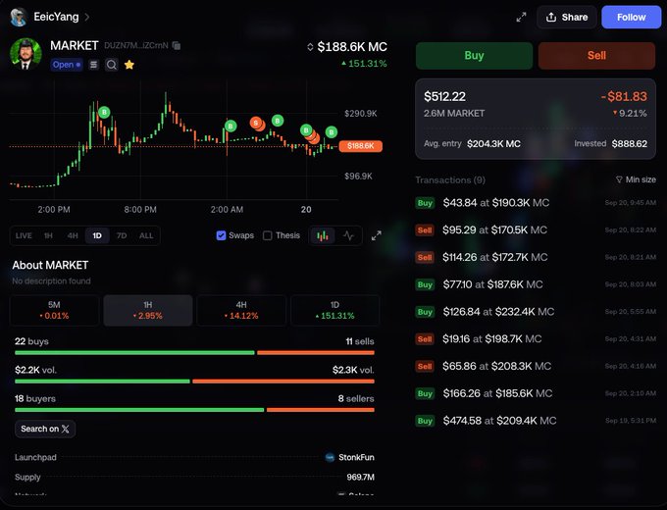Open EeicYang profile avatar

(x=19, y=17)
